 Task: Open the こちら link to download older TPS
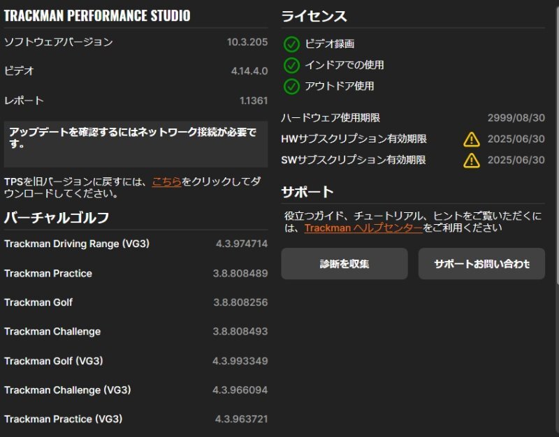pos(166,182)
